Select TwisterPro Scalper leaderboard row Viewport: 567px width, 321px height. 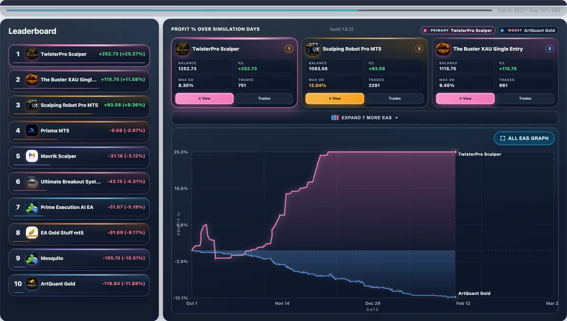pyautogui.click(x=79, y=55)
